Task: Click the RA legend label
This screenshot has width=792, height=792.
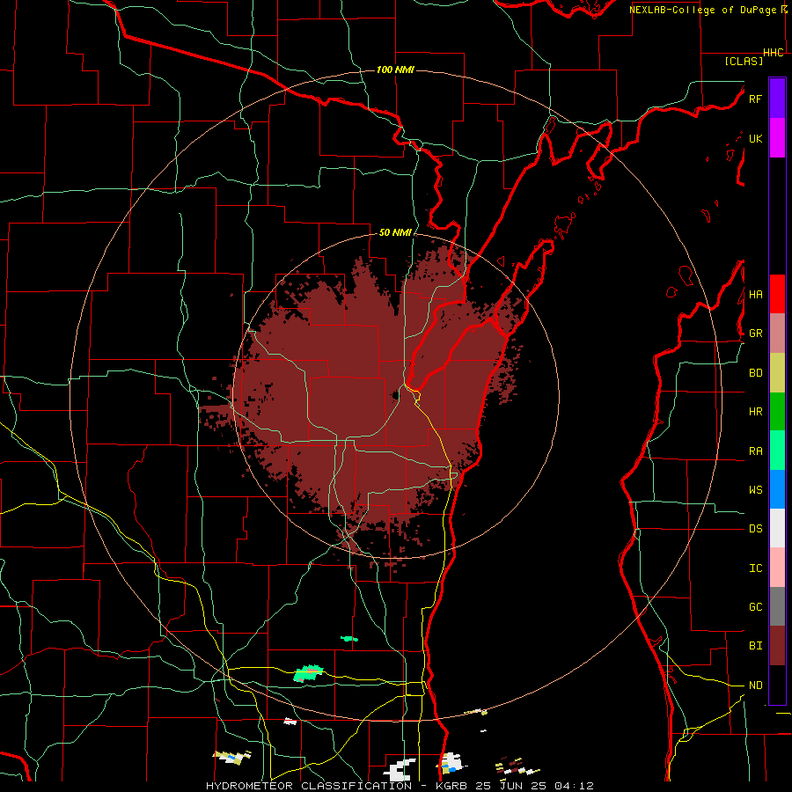Action: 755,451
